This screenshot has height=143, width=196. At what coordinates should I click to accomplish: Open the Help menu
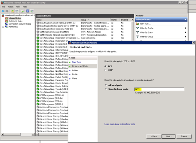(25, 7)
